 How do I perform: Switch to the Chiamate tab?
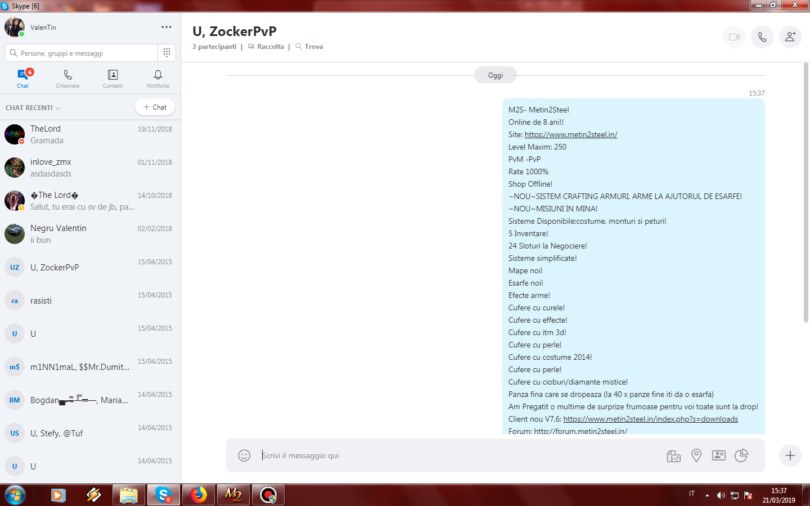tap(67, 78)
